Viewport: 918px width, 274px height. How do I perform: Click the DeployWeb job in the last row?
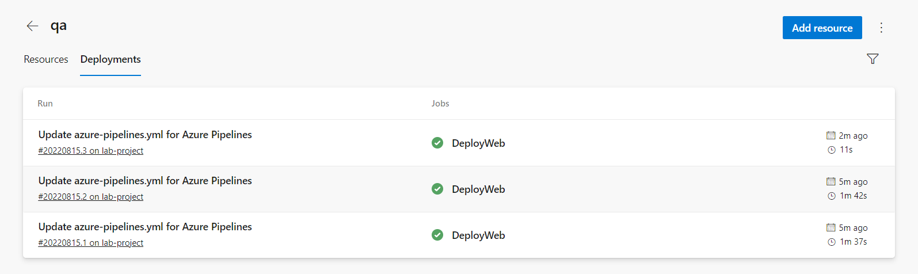[478, 235]
